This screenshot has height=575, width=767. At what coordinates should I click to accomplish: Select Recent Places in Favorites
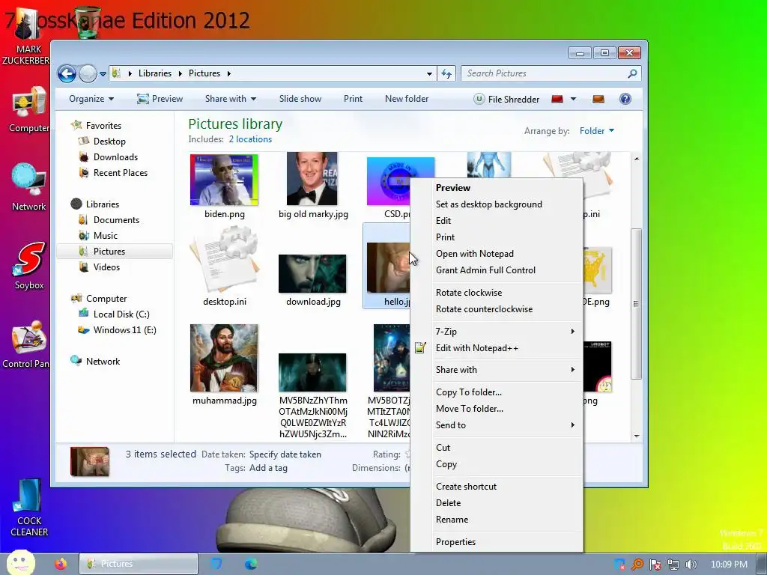pyautogui.click(x=121, y=173)
